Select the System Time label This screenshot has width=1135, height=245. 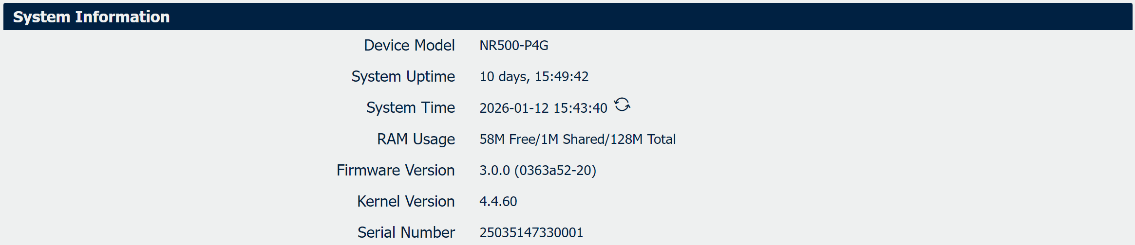tap(410, 107)
